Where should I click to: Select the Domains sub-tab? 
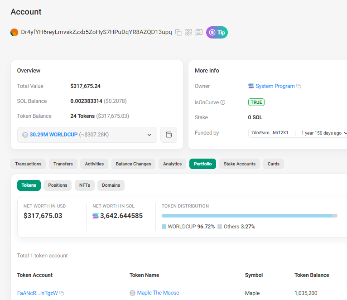click(x=111, y=185)
